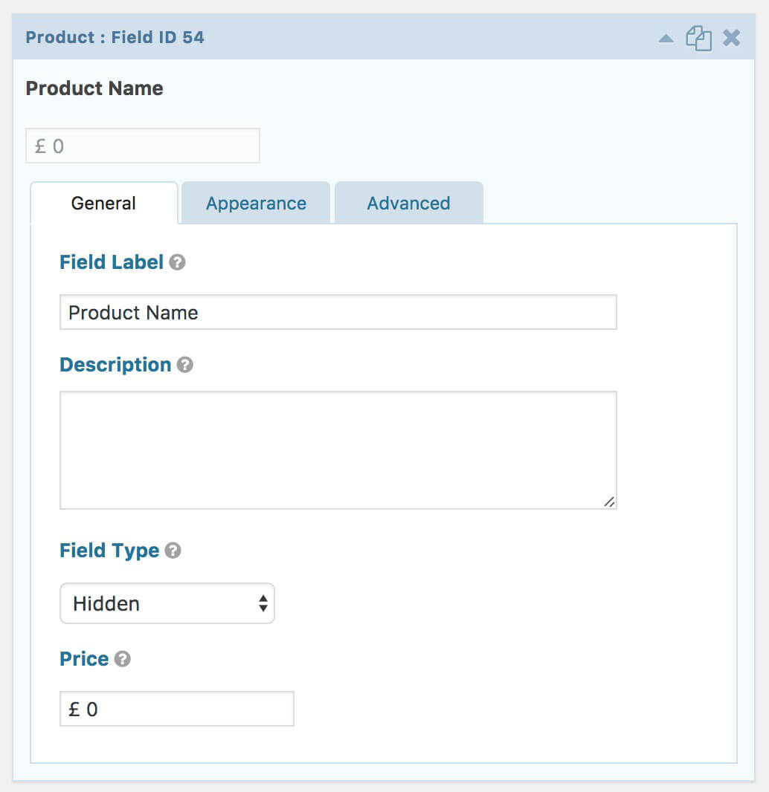Screen dimensions: 769x792
Task: Click the Field Type label text
Action: click(x=109, y=551)
